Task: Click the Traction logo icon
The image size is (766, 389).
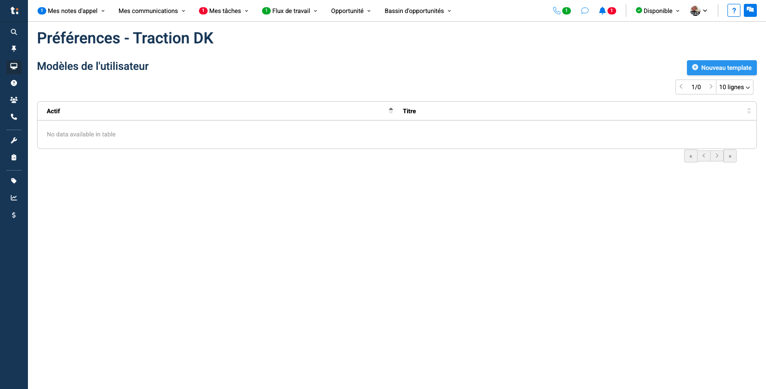Action: tap(14, 11)
